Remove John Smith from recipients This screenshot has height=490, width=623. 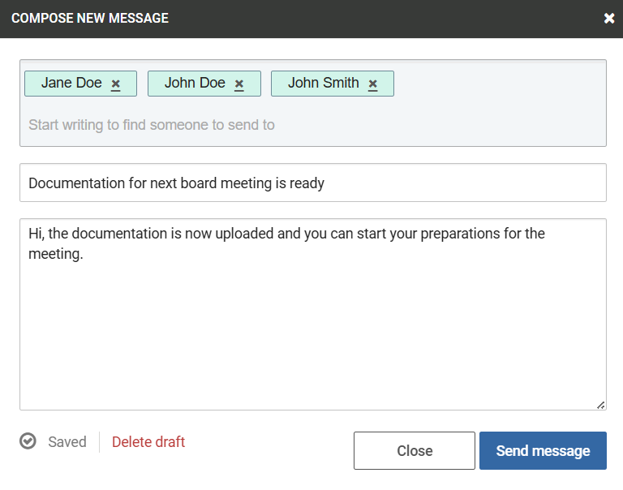(x=372, y=84)
